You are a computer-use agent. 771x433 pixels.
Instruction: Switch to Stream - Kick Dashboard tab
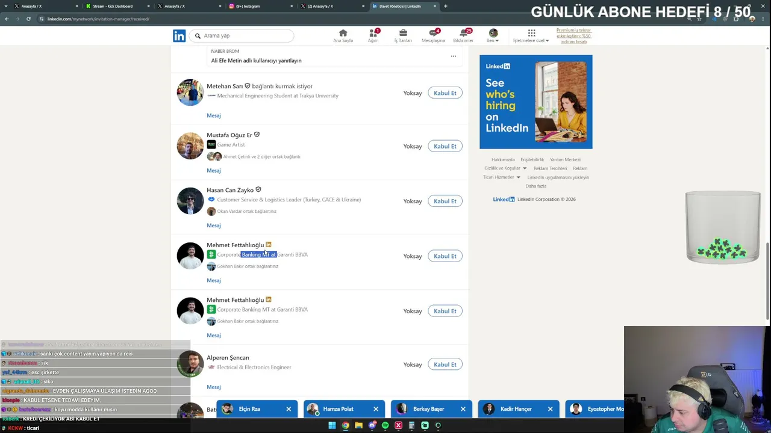point(113,6)
